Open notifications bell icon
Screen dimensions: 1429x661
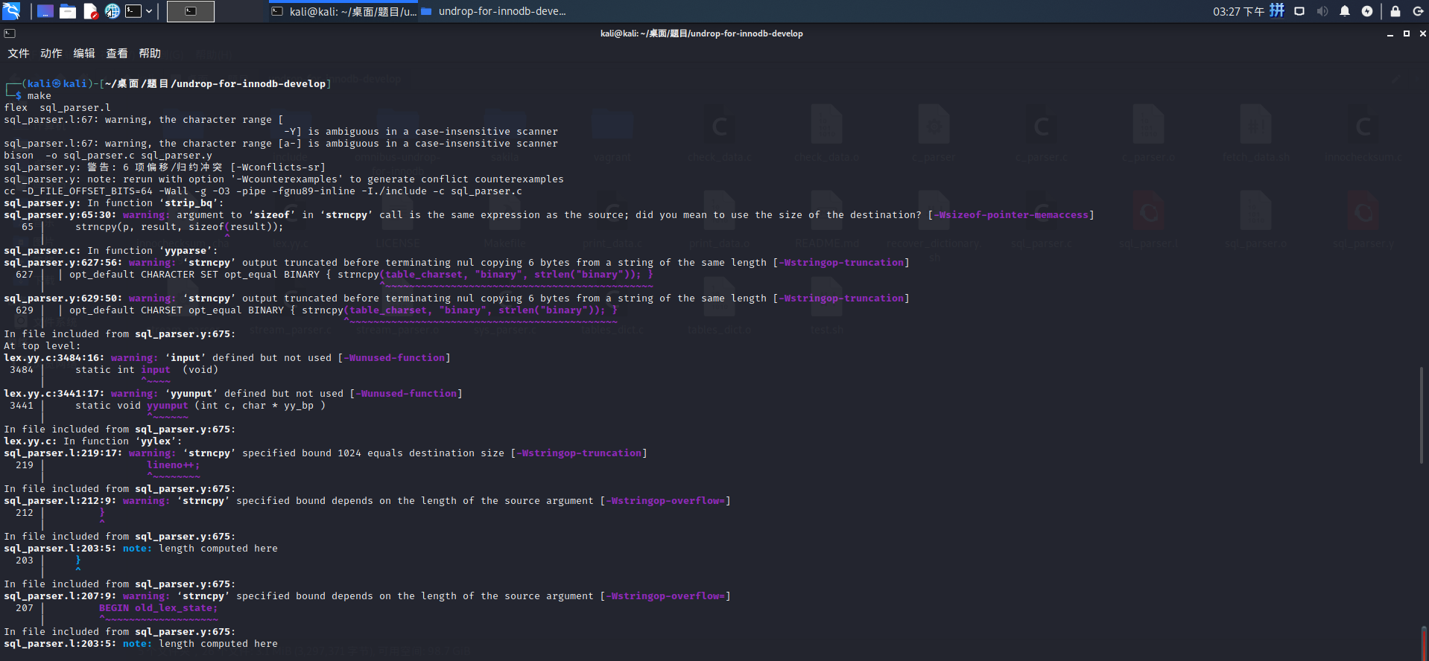tap(1345, 11)
